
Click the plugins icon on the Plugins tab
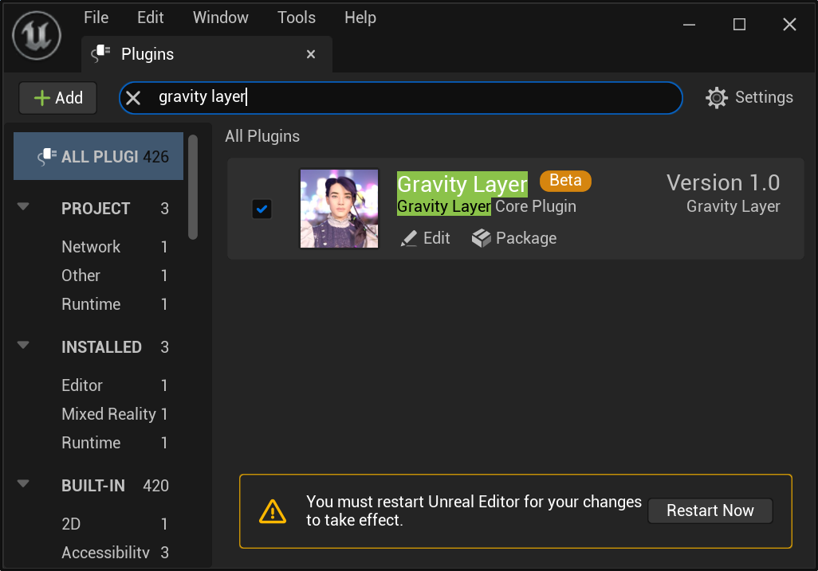[100, 54]
